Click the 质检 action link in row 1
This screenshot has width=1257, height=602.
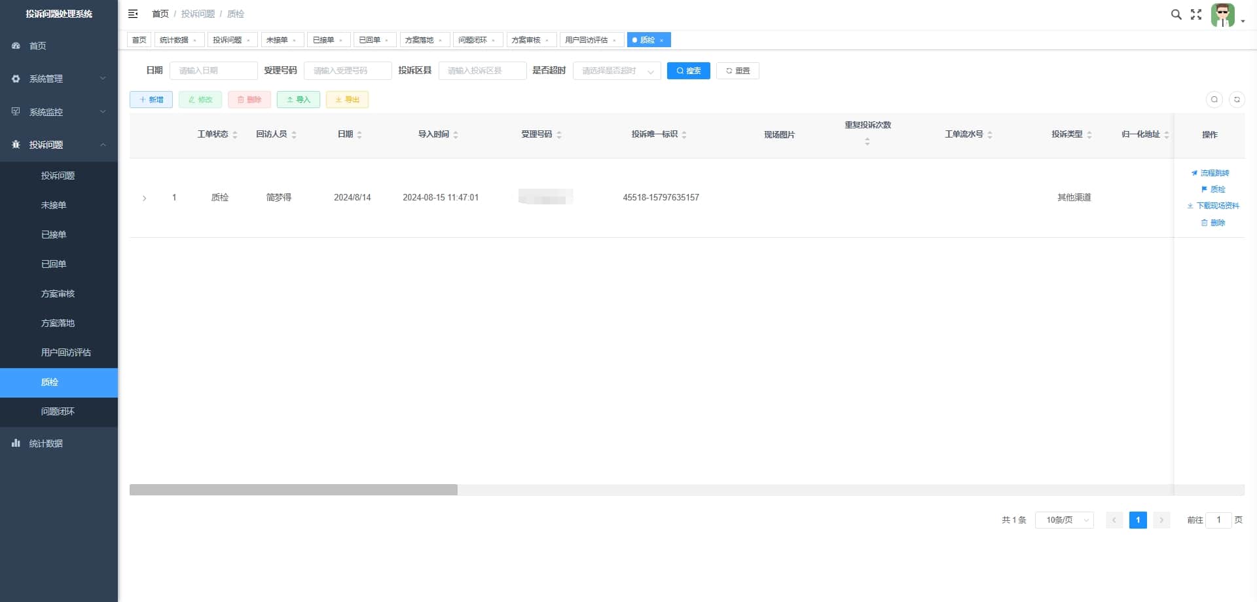click(1213, 190)
